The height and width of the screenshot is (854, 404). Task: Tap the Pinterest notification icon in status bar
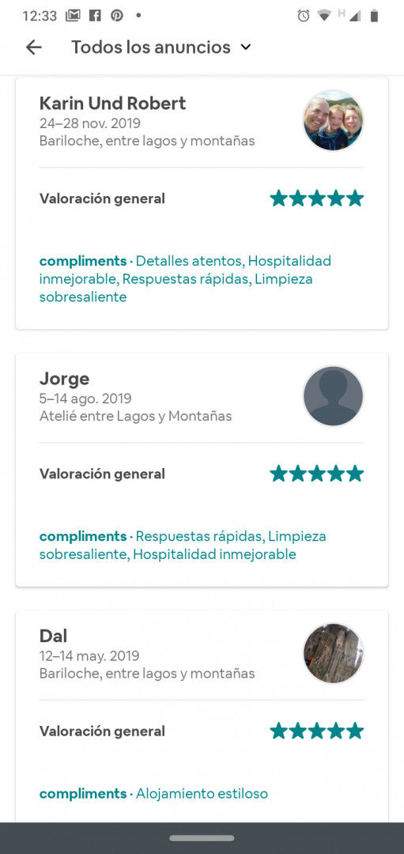coord(117,16)
